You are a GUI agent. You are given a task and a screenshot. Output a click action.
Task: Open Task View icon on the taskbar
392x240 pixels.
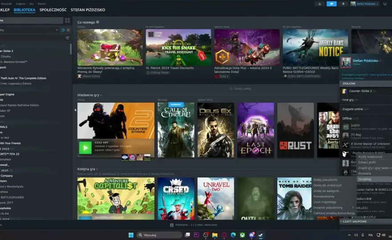click(x=187, y=235)
